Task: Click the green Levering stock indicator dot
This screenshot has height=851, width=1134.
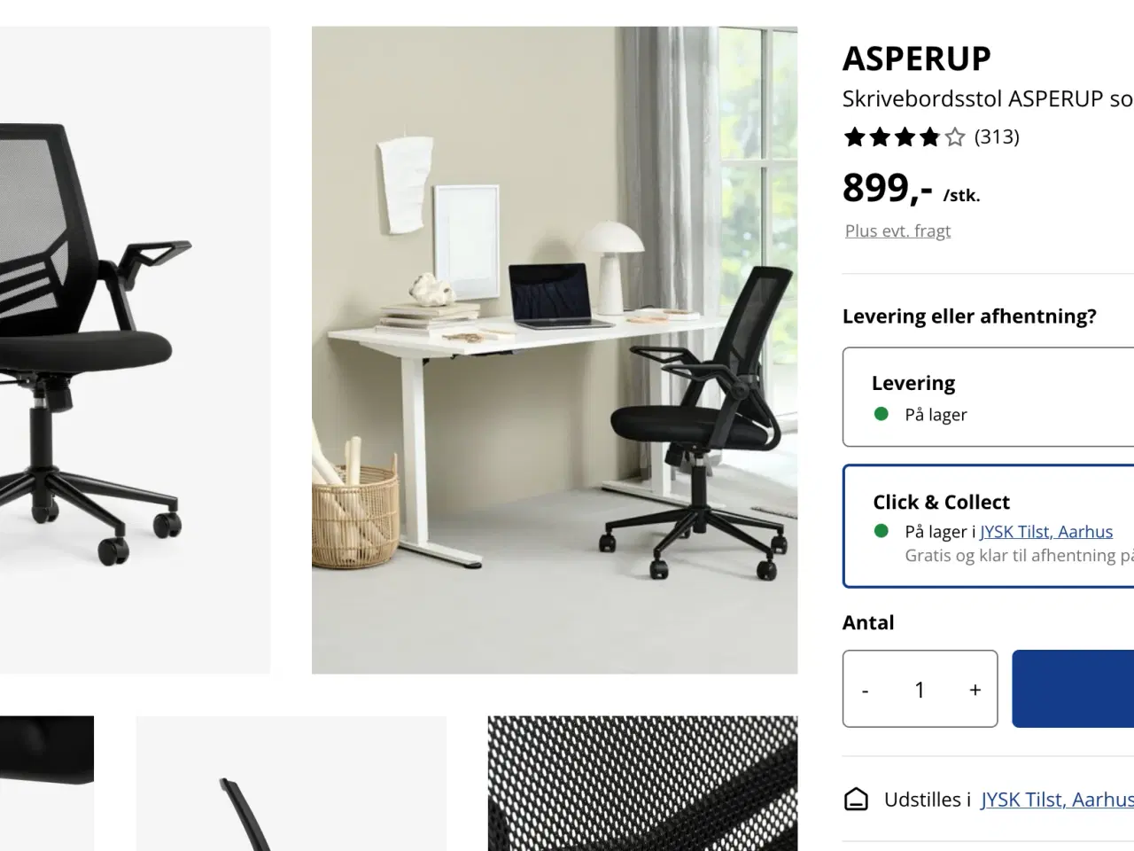Action: click(882, 413)
